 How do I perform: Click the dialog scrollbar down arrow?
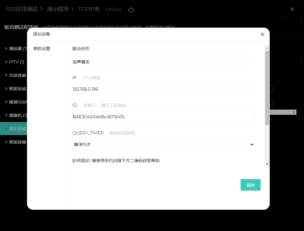point(267,164)
